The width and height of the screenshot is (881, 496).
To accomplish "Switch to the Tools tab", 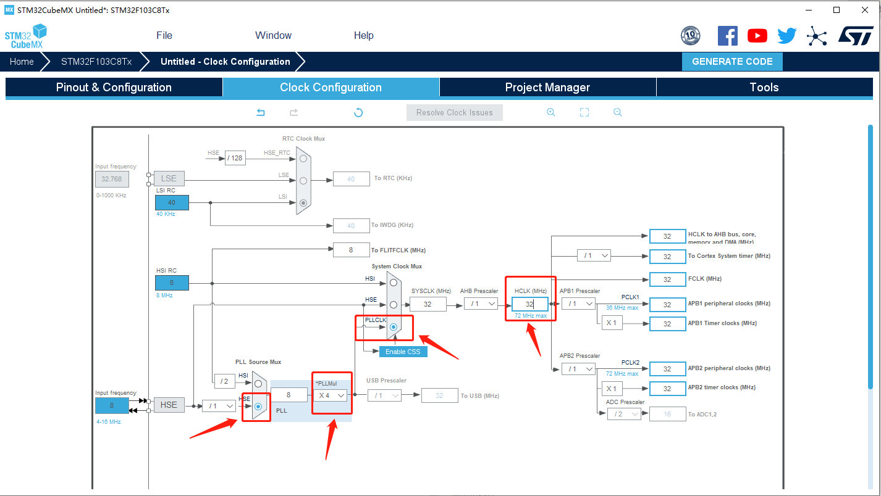I will coord(765,87).
